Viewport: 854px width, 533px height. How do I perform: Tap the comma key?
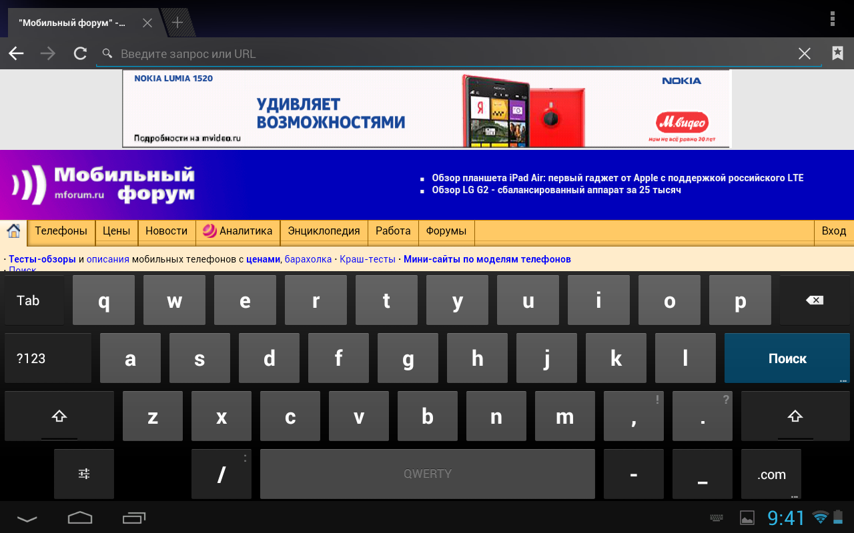point(633,416)
